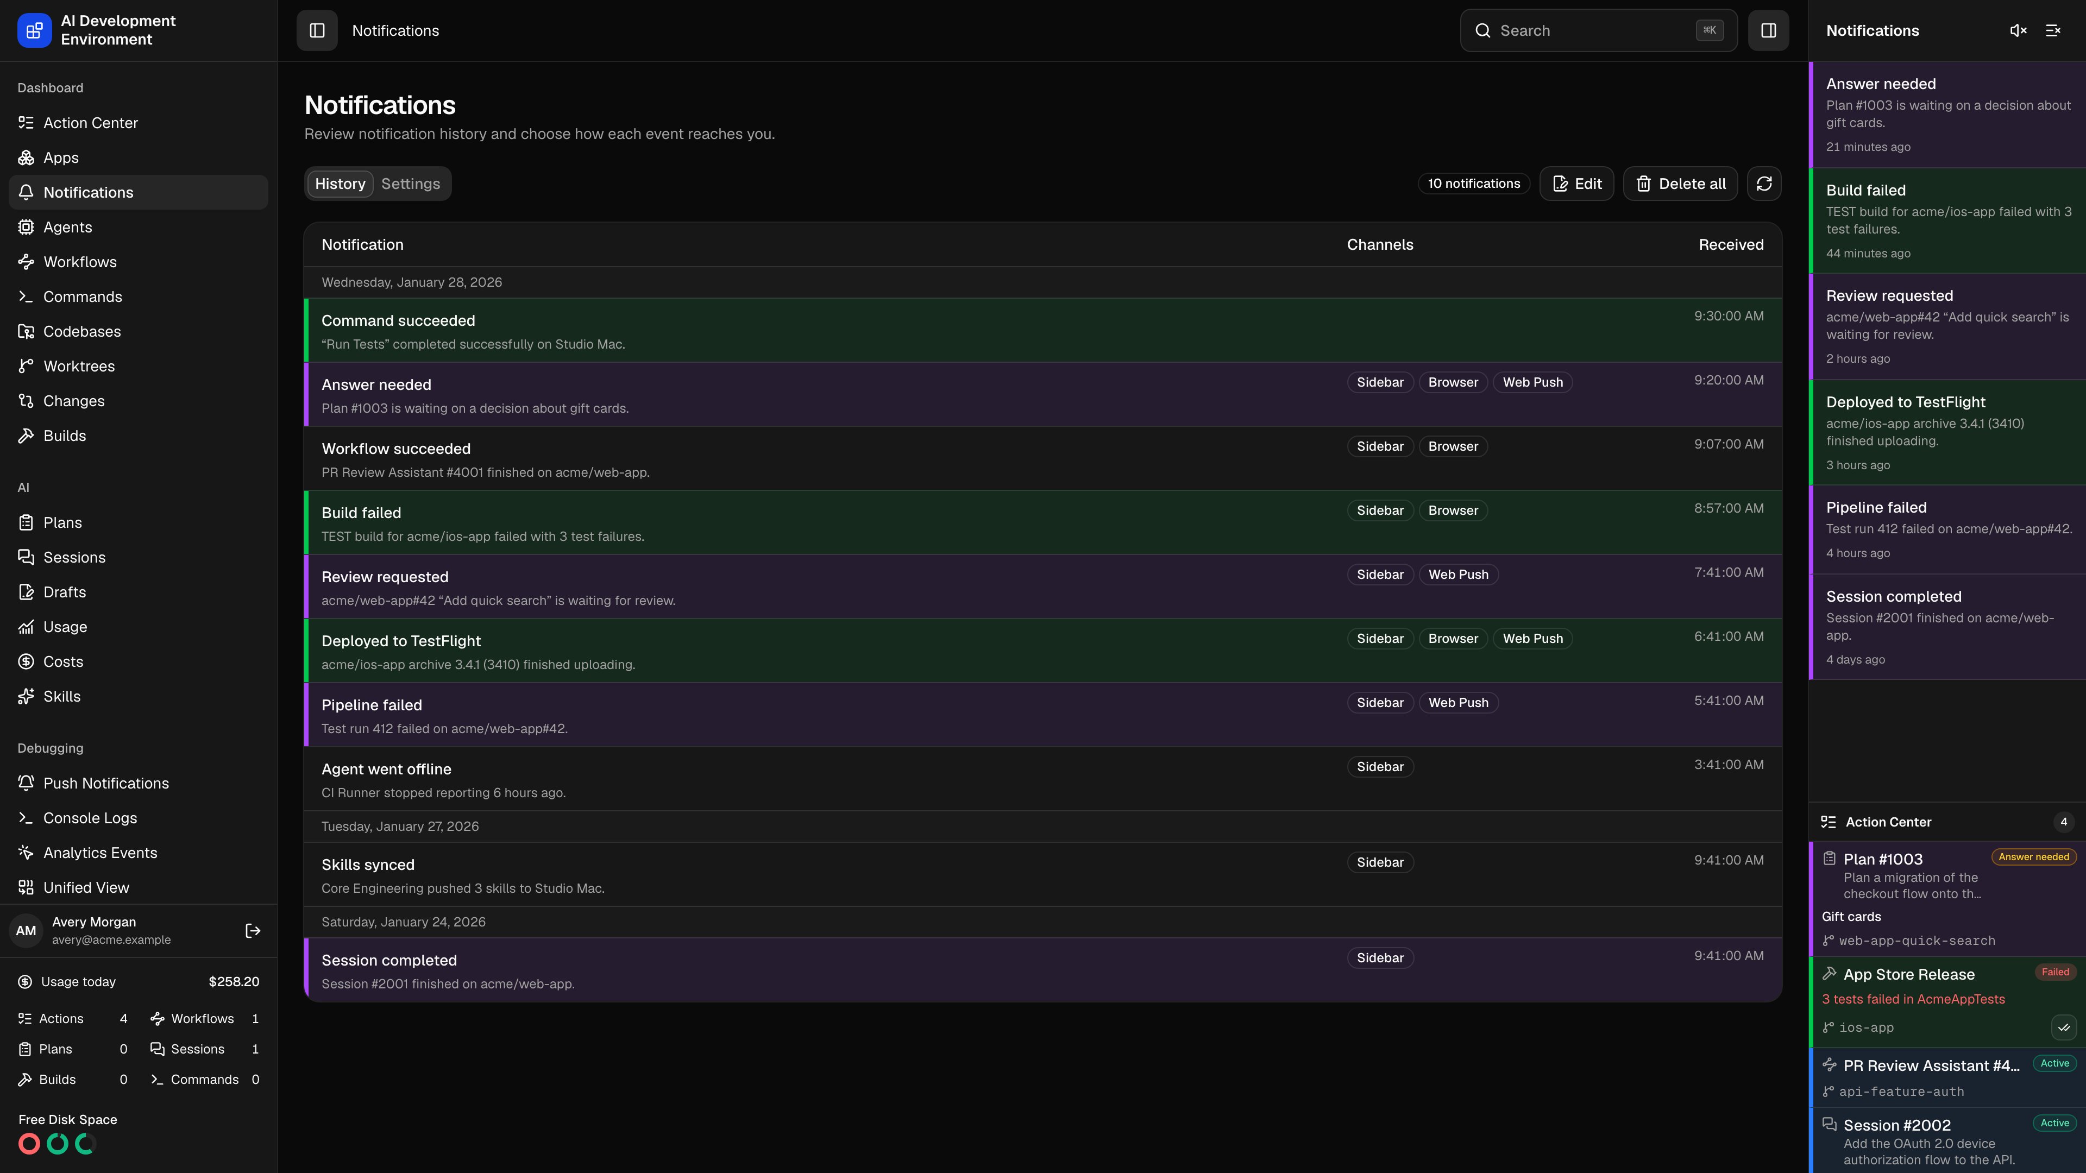Click the 10 notifications badge
This screenshot has height=1173, width=2086.
1474,184
